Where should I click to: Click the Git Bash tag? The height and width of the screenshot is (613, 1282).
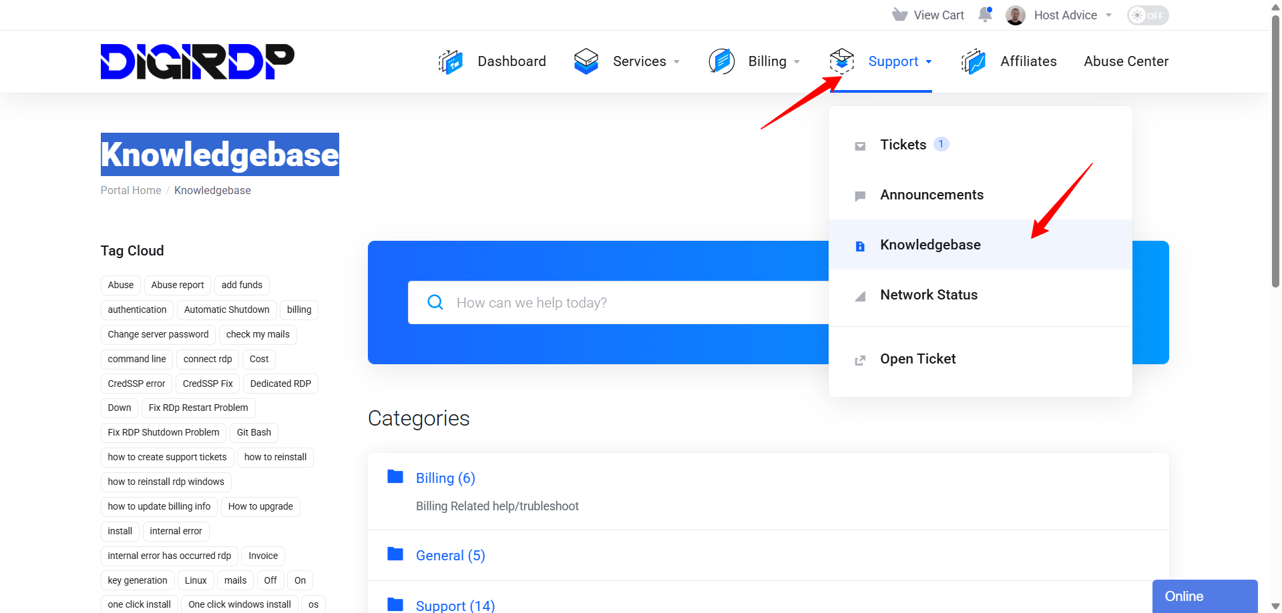tap(254, 432)
